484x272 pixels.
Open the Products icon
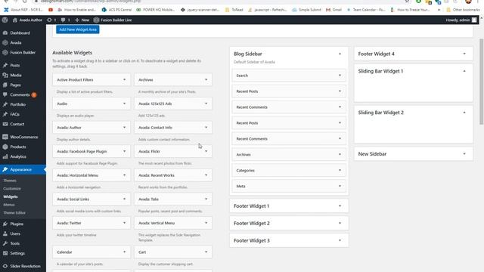click(5, 147)
